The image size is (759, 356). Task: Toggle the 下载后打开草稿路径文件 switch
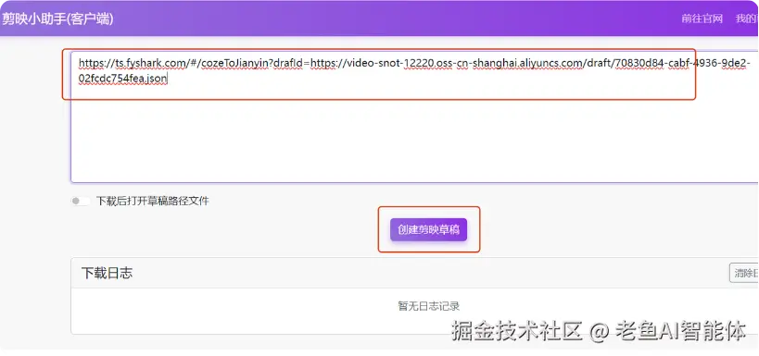click(x=81, y=201)
